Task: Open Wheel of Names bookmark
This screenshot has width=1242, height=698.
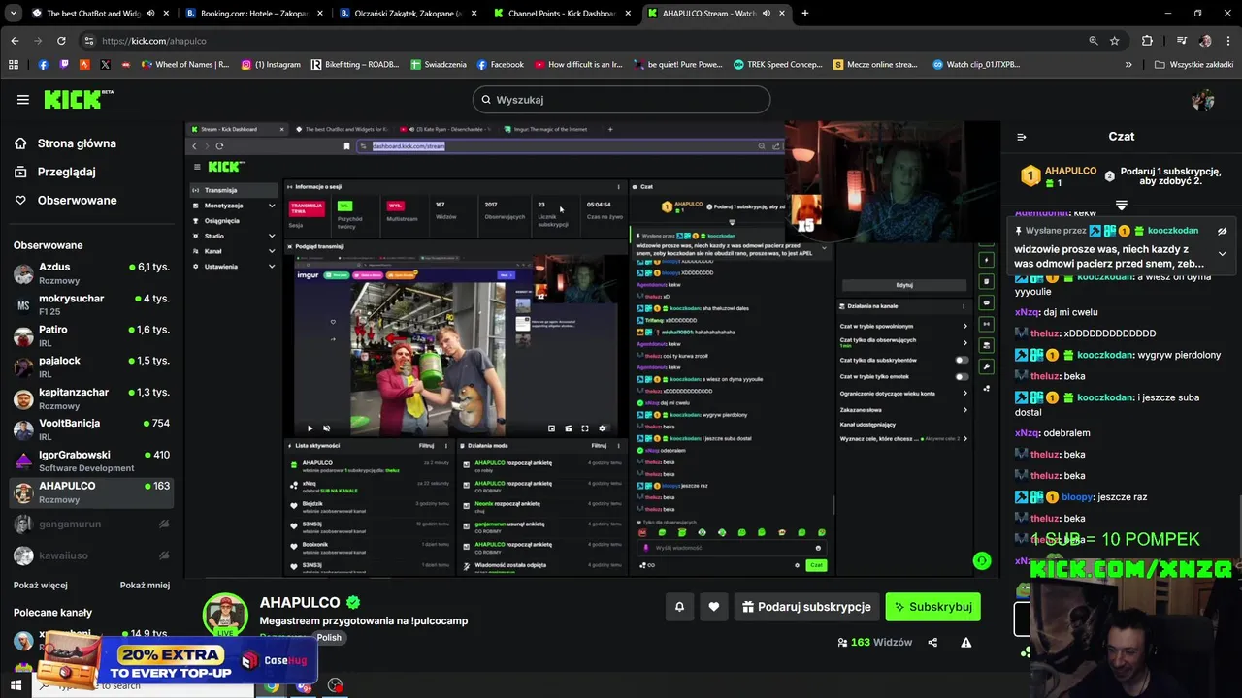Action: pos(185,65)
